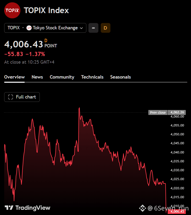The height and width of the screenshot is (215, 191).
Task: Click the 4,035.00 axis label
Action: click(177, 161)
